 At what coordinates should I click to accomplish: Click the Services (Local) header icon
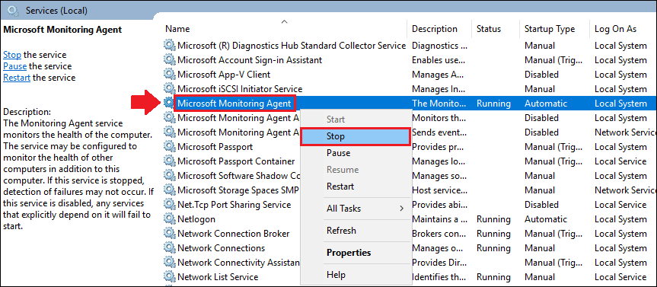pos(14,11)
